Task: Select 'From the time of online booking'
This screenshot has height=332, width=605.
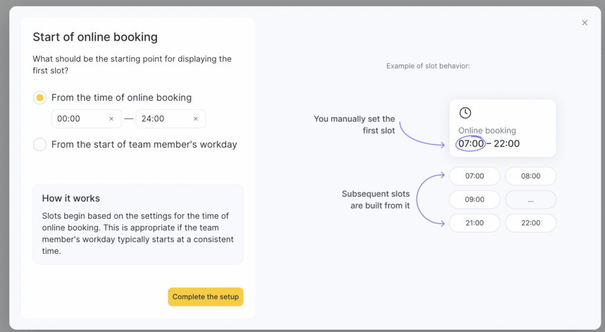Action: pyautogui.click(x=40, y=98)
